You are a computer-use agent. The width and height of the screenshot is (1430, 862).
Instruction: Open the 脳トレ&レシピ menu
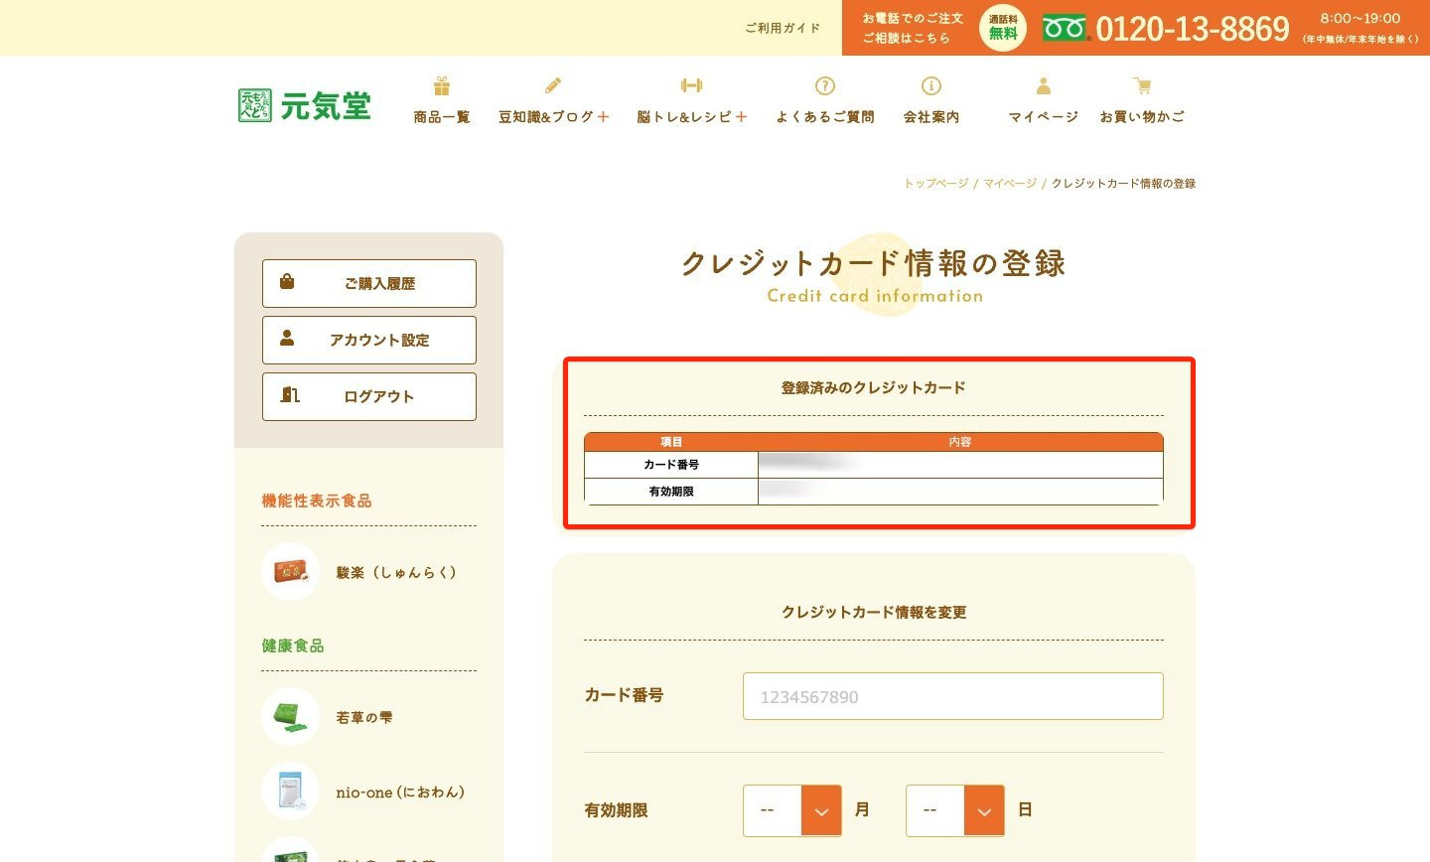(684, 117)
